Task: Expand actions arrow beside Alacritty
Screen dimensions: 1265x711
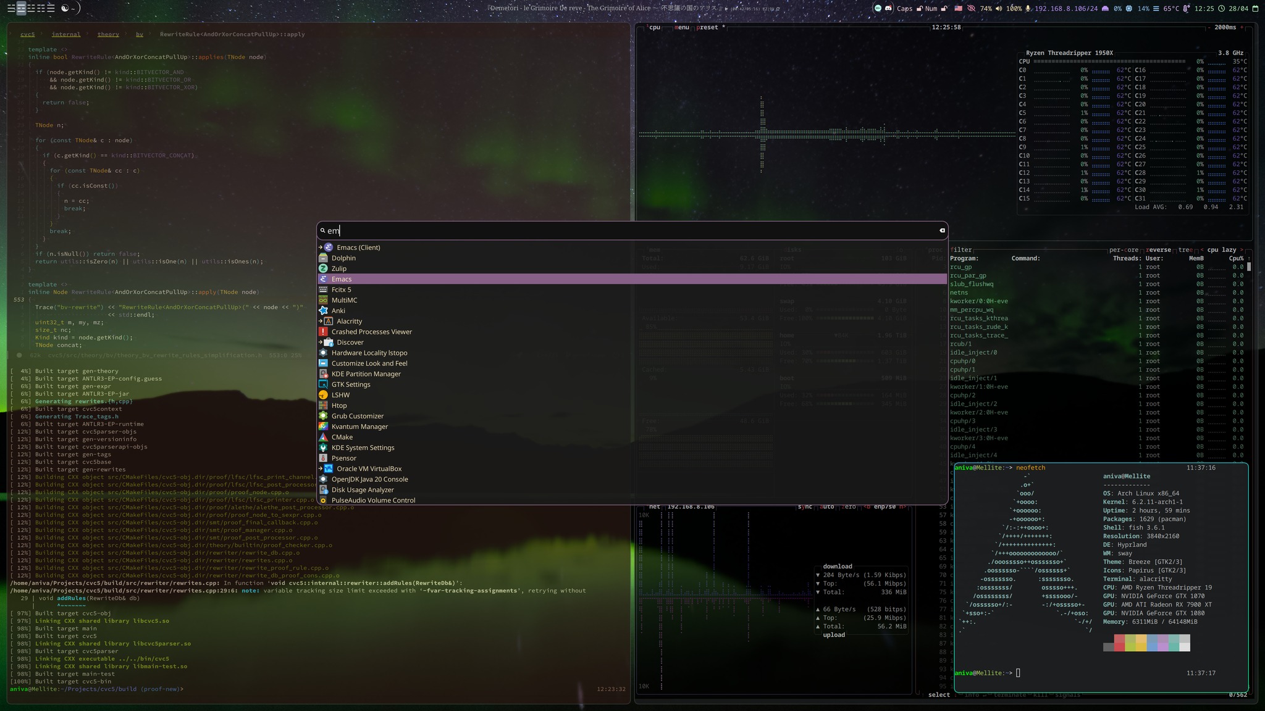Action: (x=321, y=321)
